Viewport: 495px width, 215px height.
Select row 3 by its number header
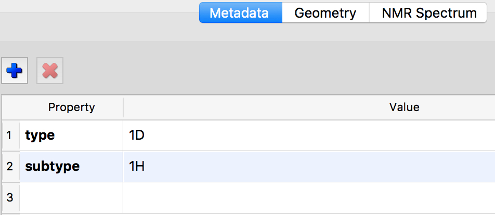click(9, 197)
